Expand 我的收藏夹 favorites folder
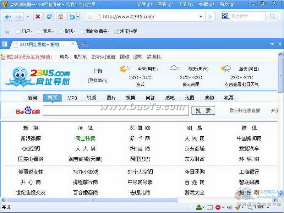The width and height of the screenshot is (284, 213). tap(95, 31)
